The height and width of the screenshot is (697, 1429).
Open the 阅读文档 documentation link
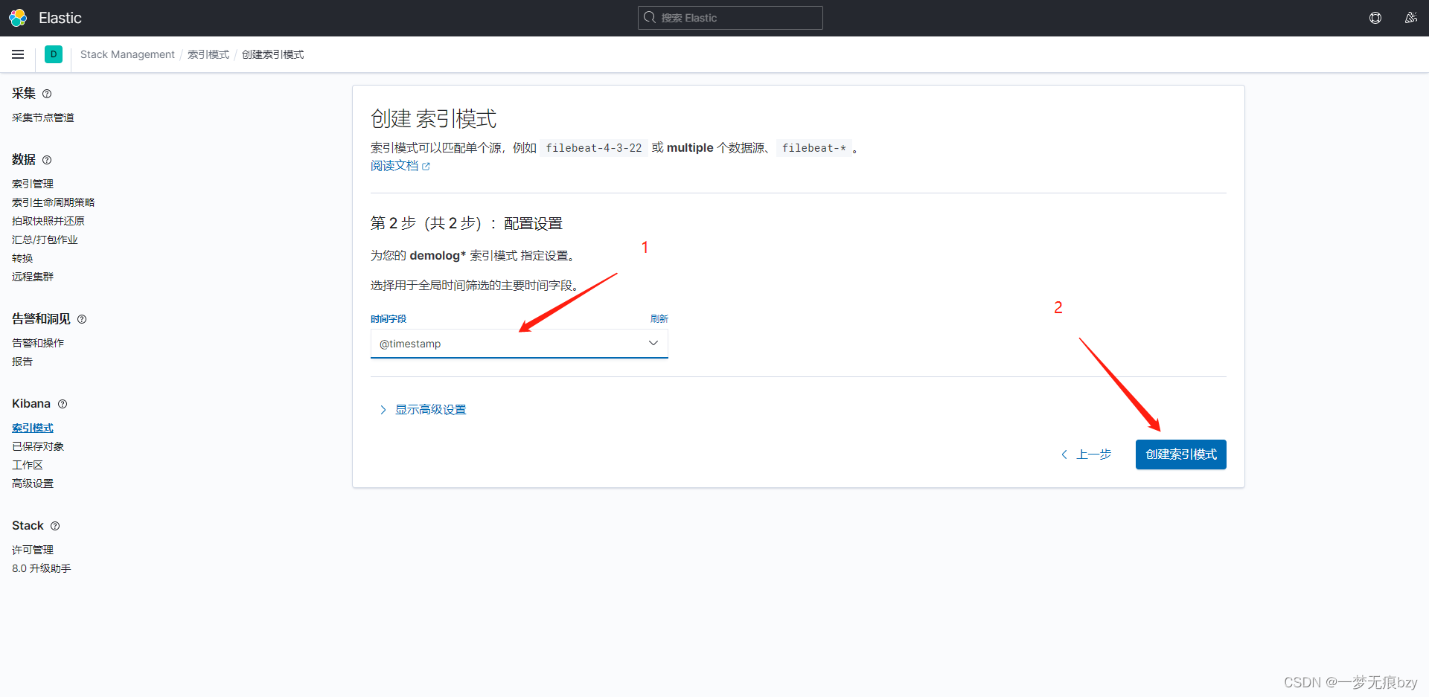394,166
